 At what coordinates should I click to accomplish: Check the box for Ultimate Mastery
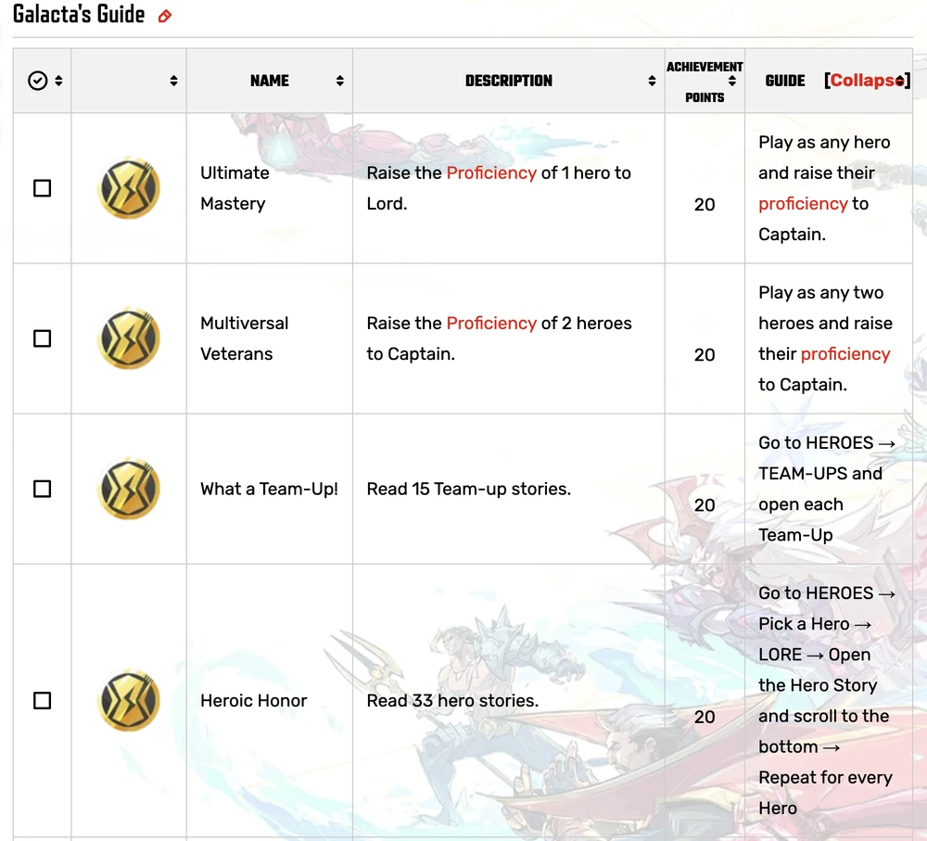tap(42, 188)
